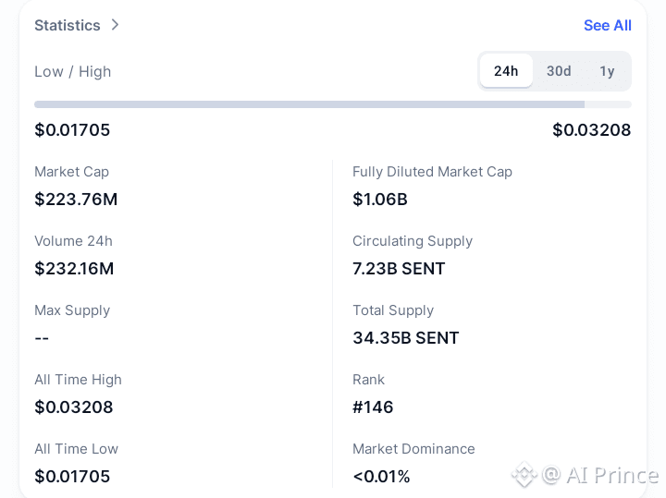The height and width of the screenshot is (498, 666).
Task: Select the All Time Low $0.01705 value
Action: point(72,477)
